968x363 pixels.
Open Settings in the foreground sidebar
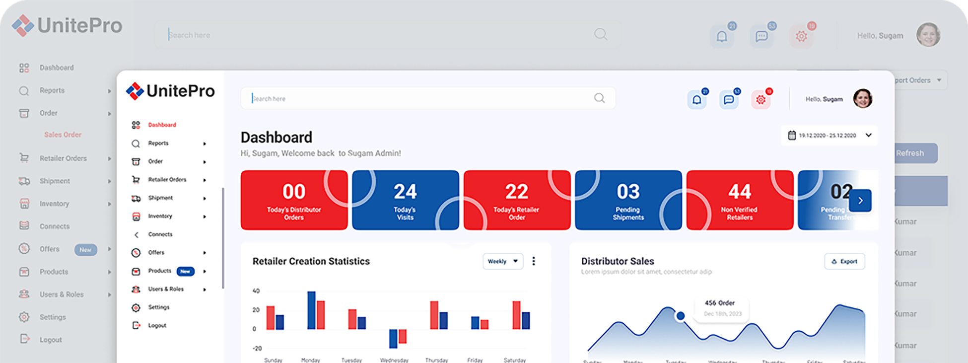(x=158, y=307)
